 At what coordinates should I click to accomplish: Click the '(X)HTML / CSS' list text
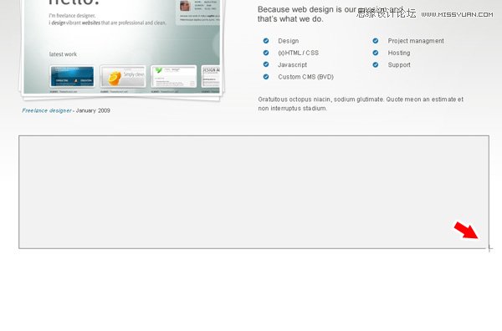click(298, 53)
